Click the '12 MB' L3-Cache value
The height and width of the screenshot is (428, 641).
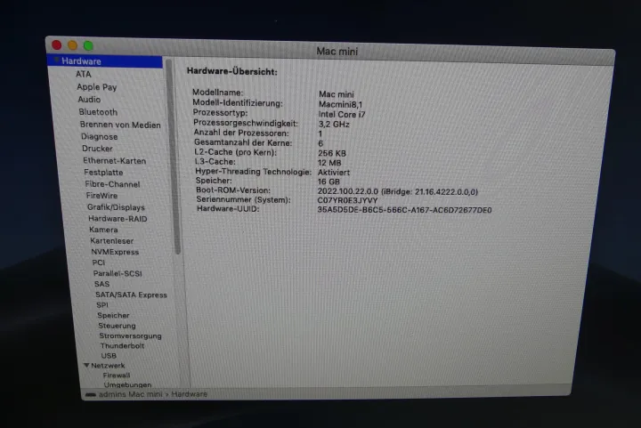point(329,163)
